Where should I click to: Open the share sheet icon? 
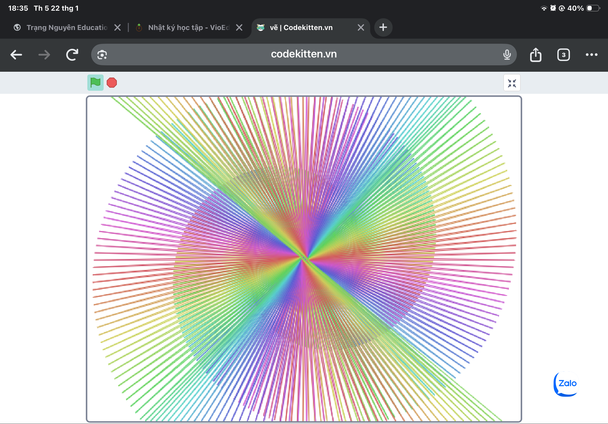[x=535, y=55]
